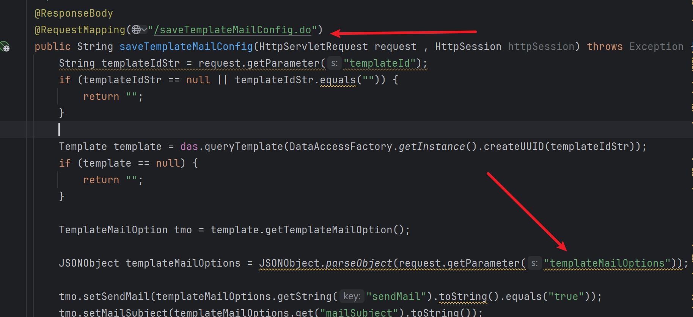Image resolution: width=693 pixels, height=317 pixels.
Task: Click the "sendMail" string literal
Action: tap(397, 297)
